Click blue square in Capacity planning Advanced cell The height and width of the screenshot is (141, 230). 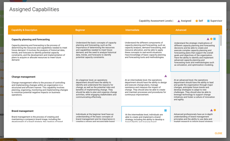pos(214,39)
